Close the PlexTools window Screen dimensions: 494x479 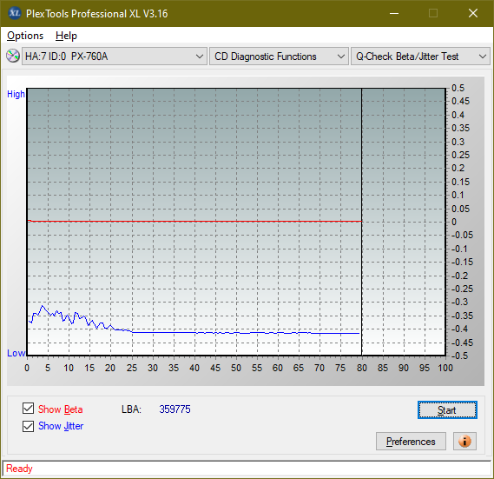473,13
